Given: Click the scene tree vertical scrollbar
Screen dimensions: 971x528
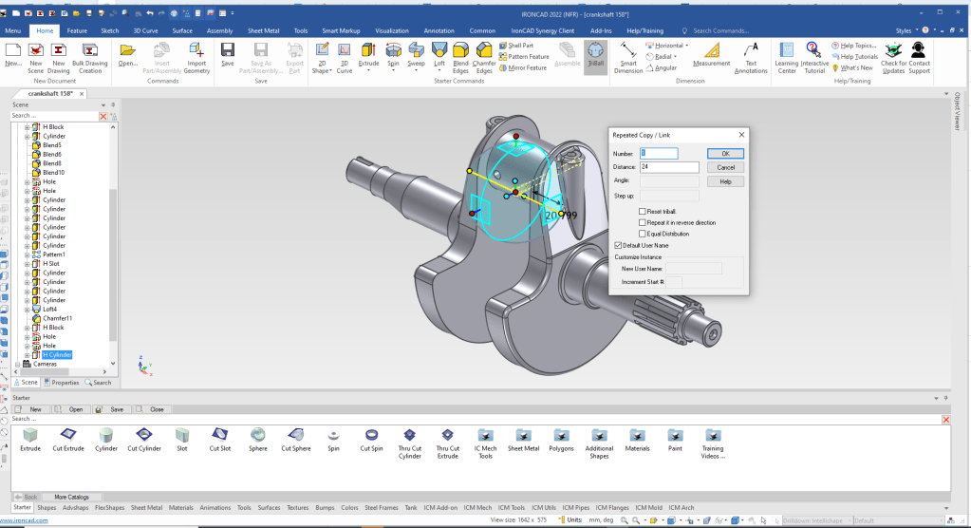Looking at the screenshot, I should (113, 266).
